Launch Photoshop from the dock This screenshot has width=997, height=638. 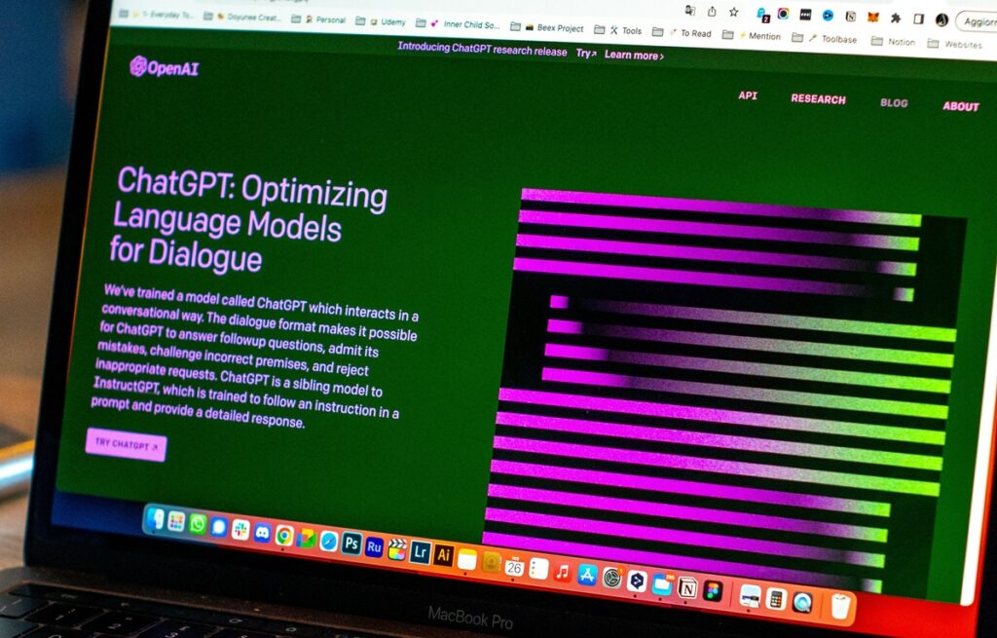click(x=351, y=544)
